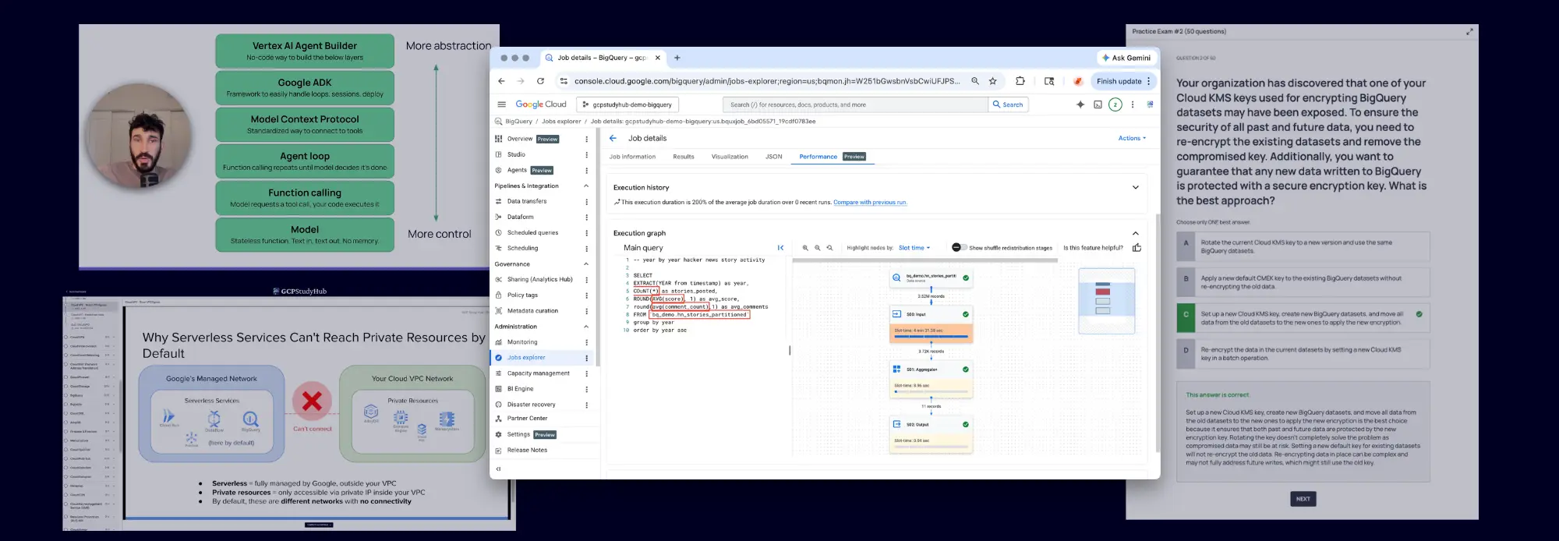Click Jobs explorer breadcrumb link
Screen dimensions: 1559x541
tap(561, 122)
